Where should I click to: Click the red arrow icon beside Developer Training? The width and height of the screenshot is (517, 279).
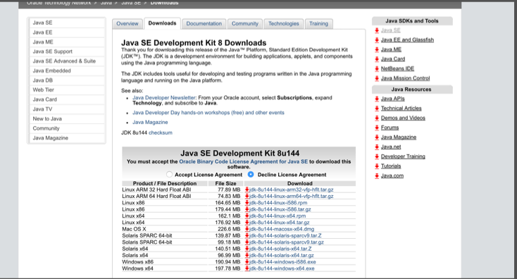click(x=377, y=156)
